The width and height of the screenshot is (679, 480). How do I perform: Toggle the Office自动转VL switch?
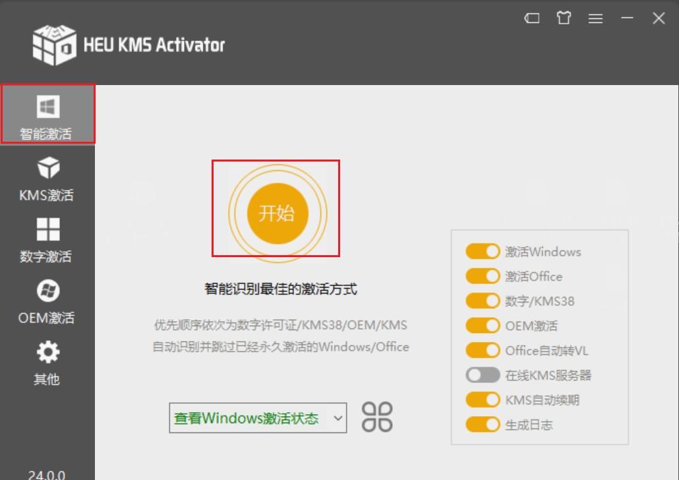pyautogui.click(x=483, y=350)
